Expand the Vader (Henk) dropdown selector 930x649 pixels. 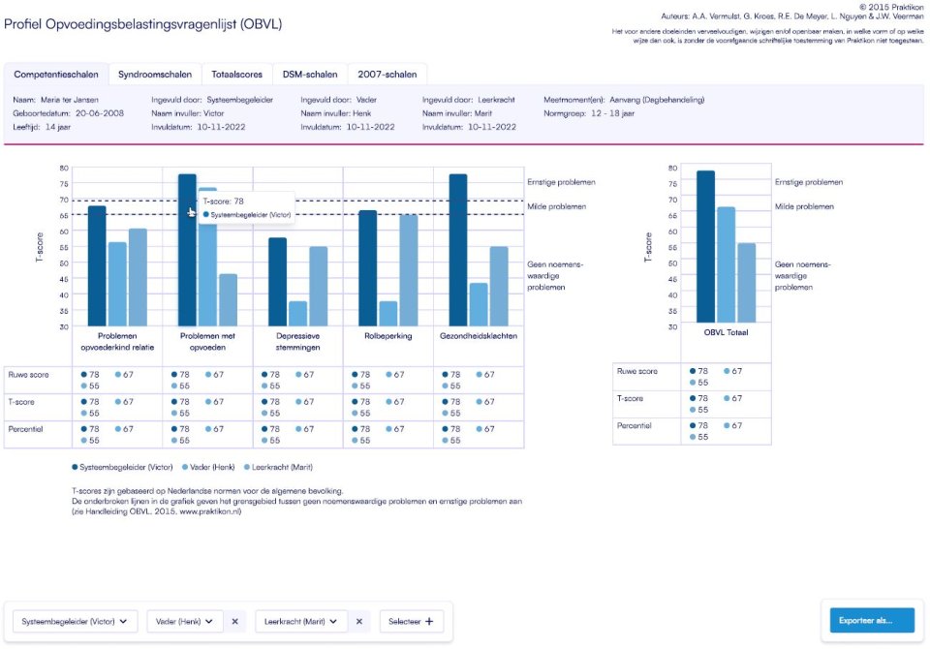(x=186, y=622)
